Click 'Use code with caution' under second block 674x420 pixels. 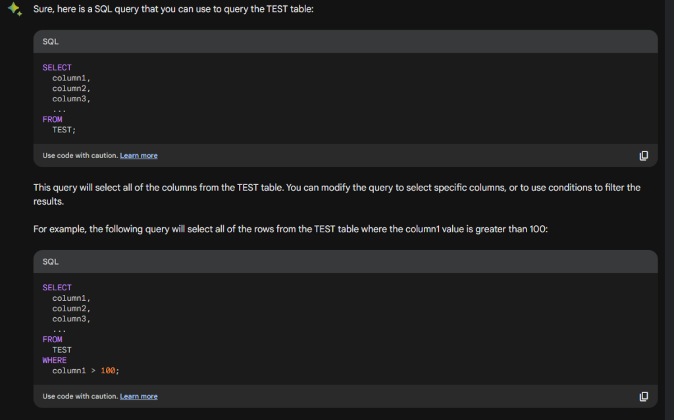coord(80,396)
